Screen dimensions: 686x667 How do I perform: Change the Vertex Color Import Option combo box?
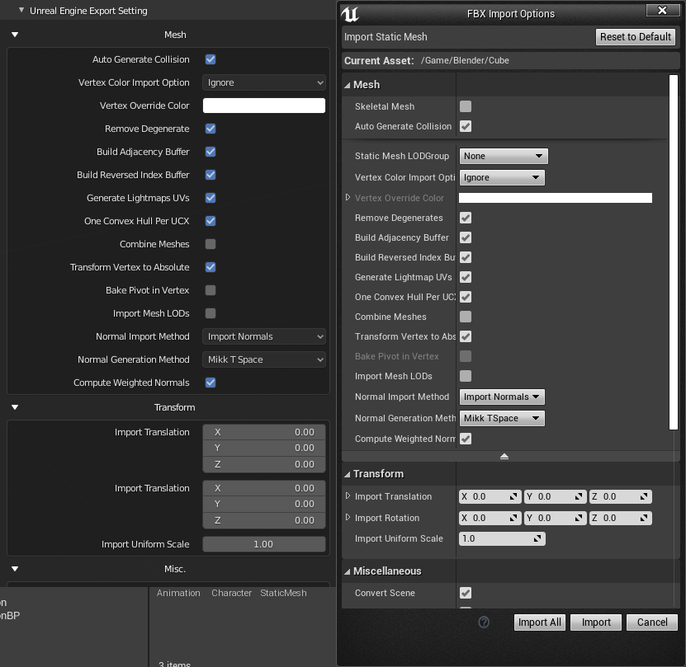503,176
